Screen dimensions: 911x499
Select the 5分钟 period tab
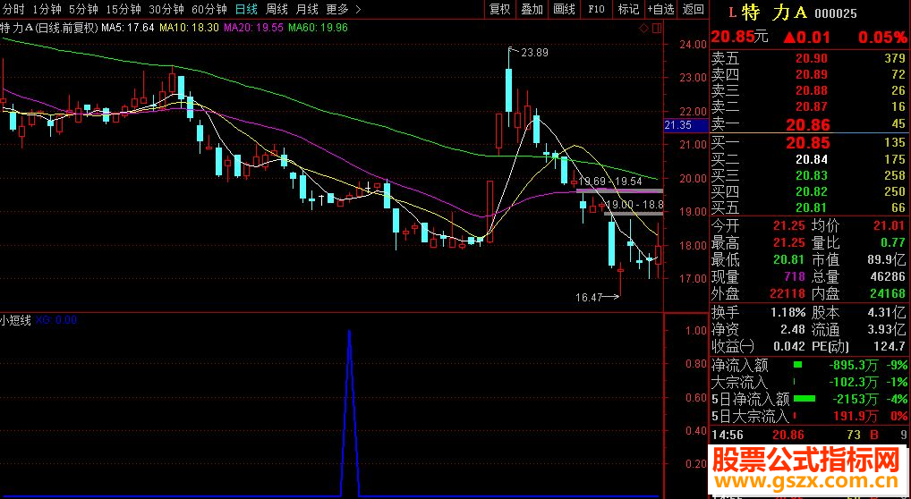coord(83,9)
